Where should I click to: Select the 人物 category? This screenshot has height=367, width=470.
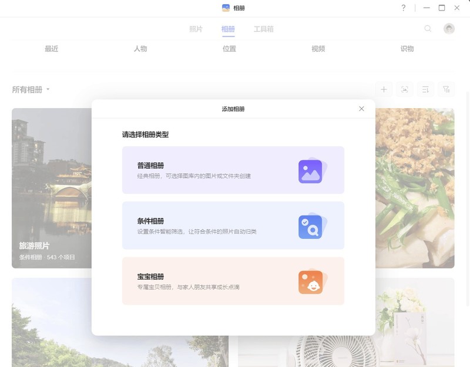coord(140,49)
